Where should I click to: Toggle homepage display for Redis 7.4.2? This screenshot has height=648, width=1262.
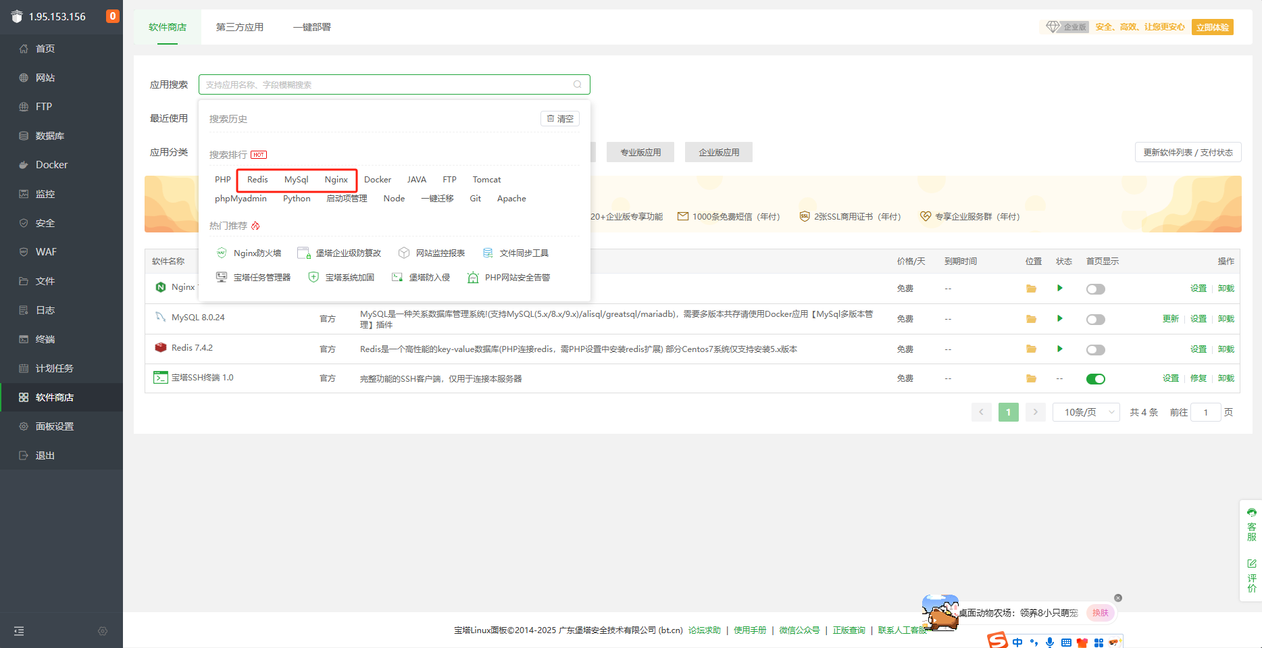pos(1096,349)
